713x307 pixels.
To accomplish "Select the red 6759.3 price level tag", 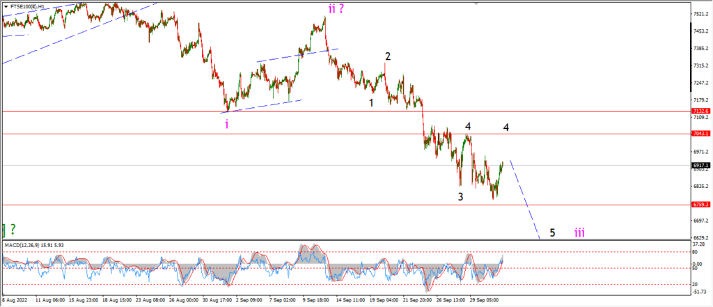I will [700, 205].
